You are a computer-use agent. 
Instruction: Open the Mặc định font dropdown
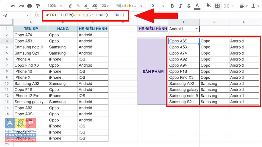tap(129, 6)
